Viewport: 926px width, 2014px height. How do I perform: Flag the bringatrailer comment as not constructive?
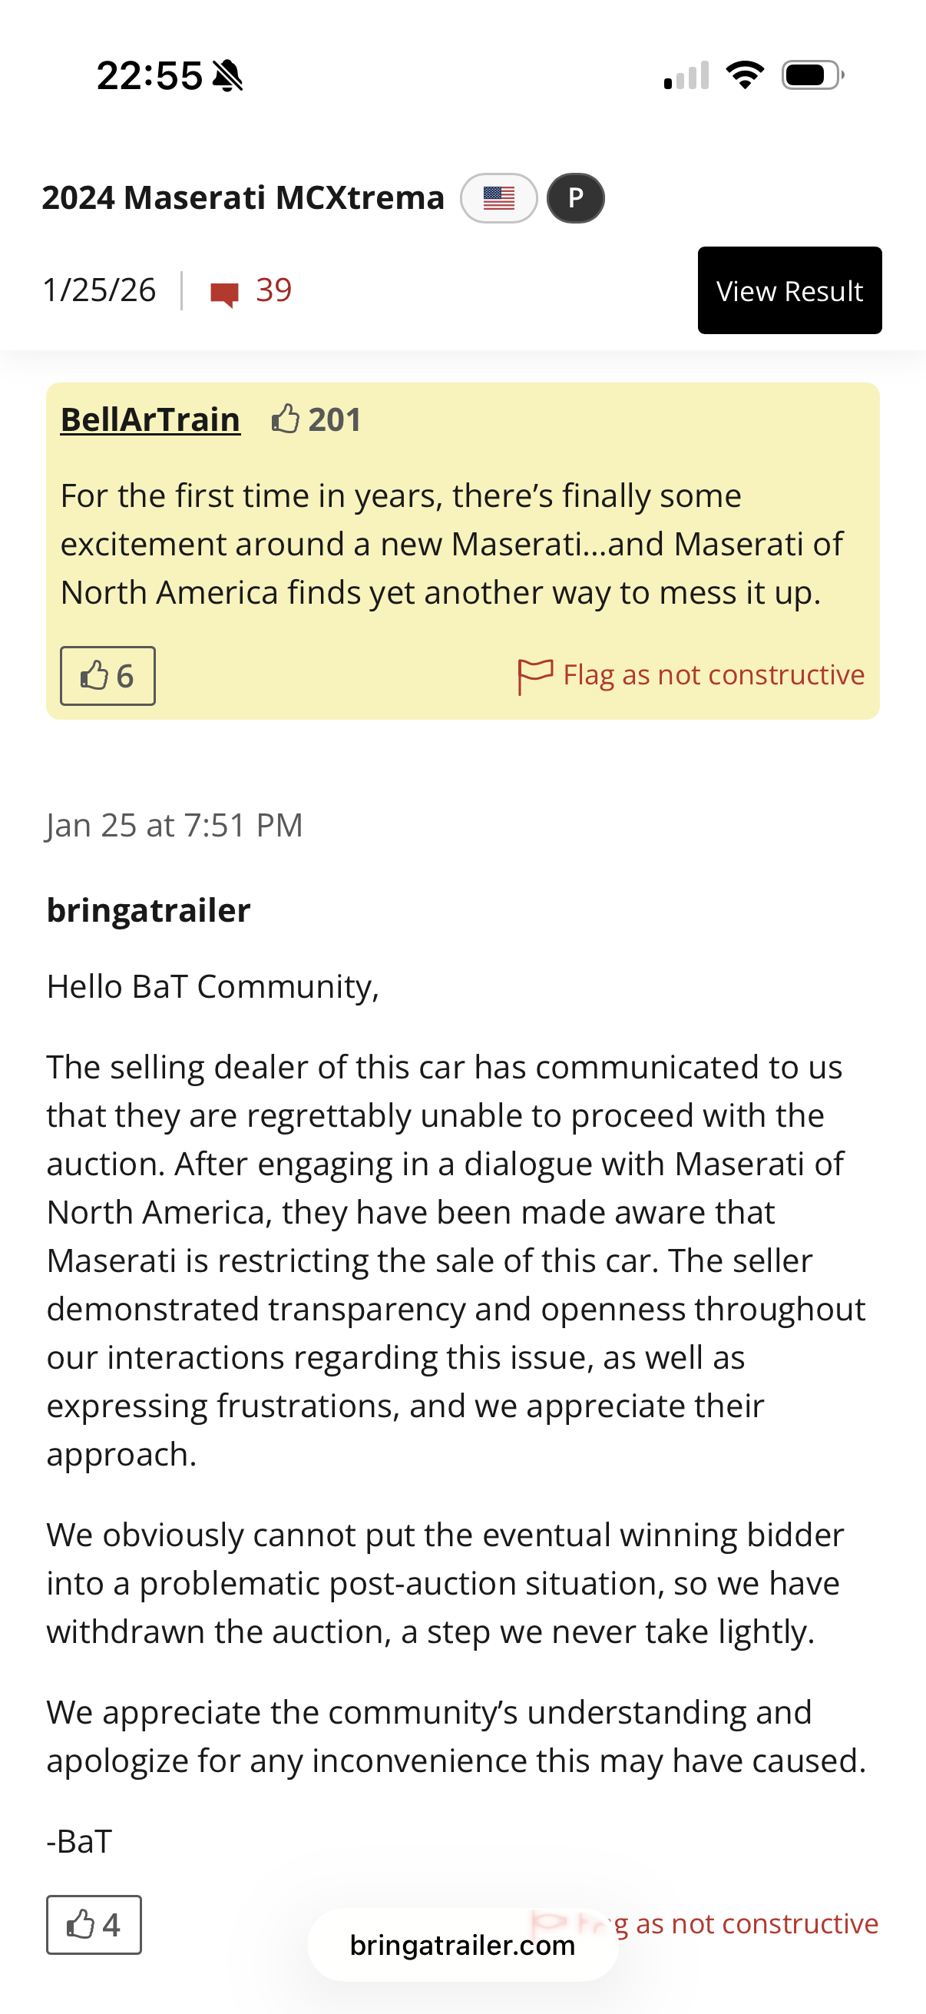(755, 1923)
